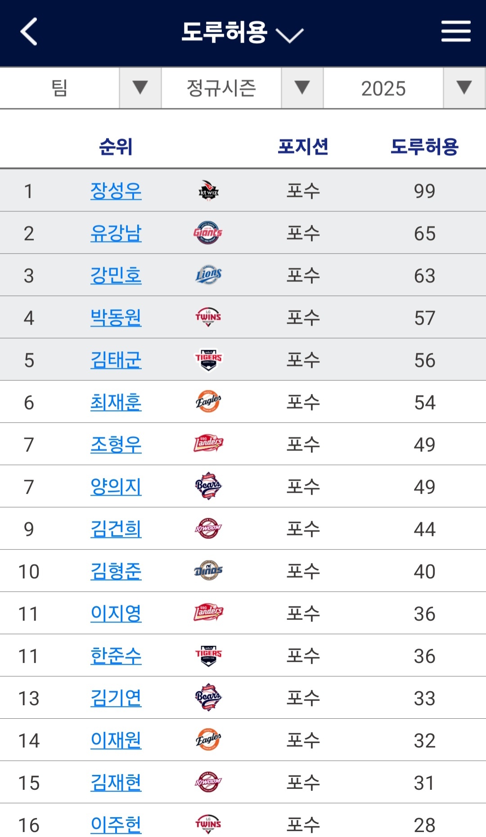Open the 2025 year dropdown
Image resolution: width=486 pixels, height=837 pixels.
(464, 88)
